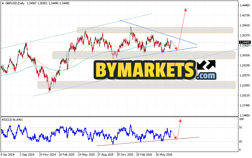Select price axis value 1.25570

[x=245, y=75]
